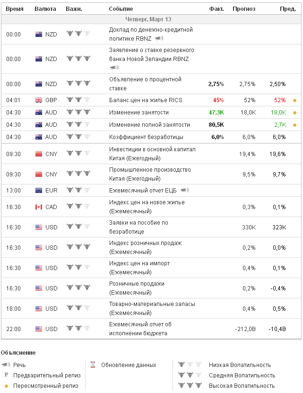This screenshot has height=393, width=303.
Task: Open Заявки на пособие по безработице event
Action: pyautogui.click(x=139, y=227)
